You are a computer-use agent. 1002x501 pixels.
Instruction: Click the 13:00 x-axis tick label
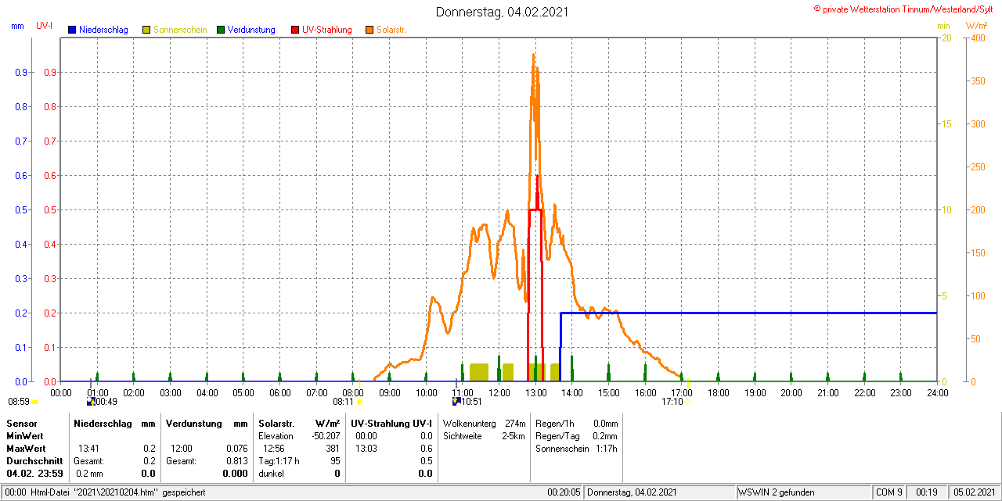point(536,392)
